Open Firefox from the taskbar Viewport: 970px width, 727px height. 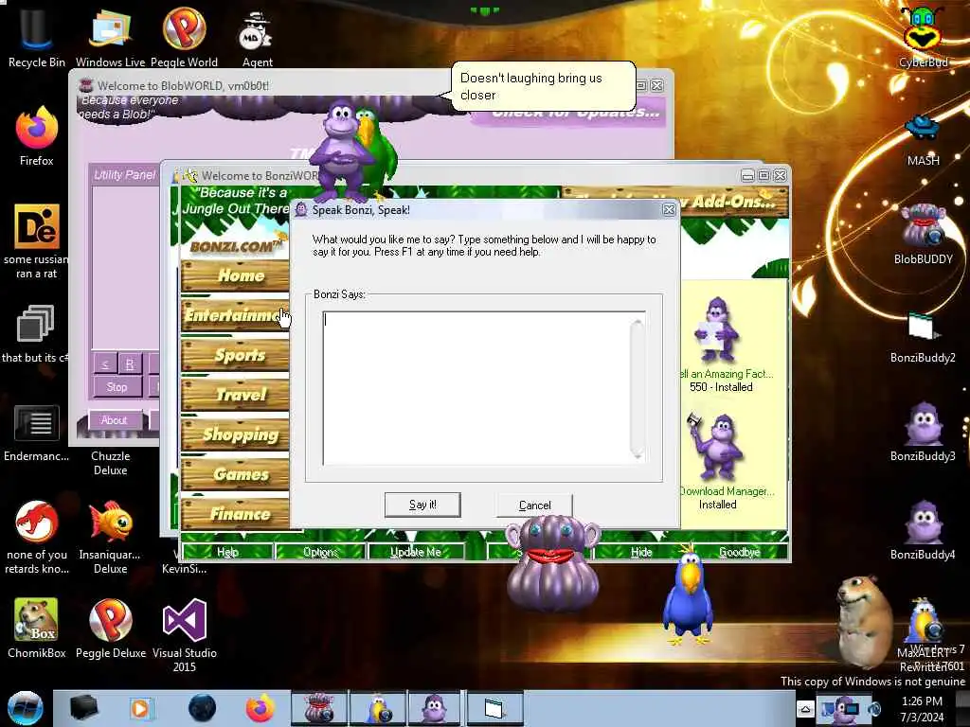pos(260,708)
